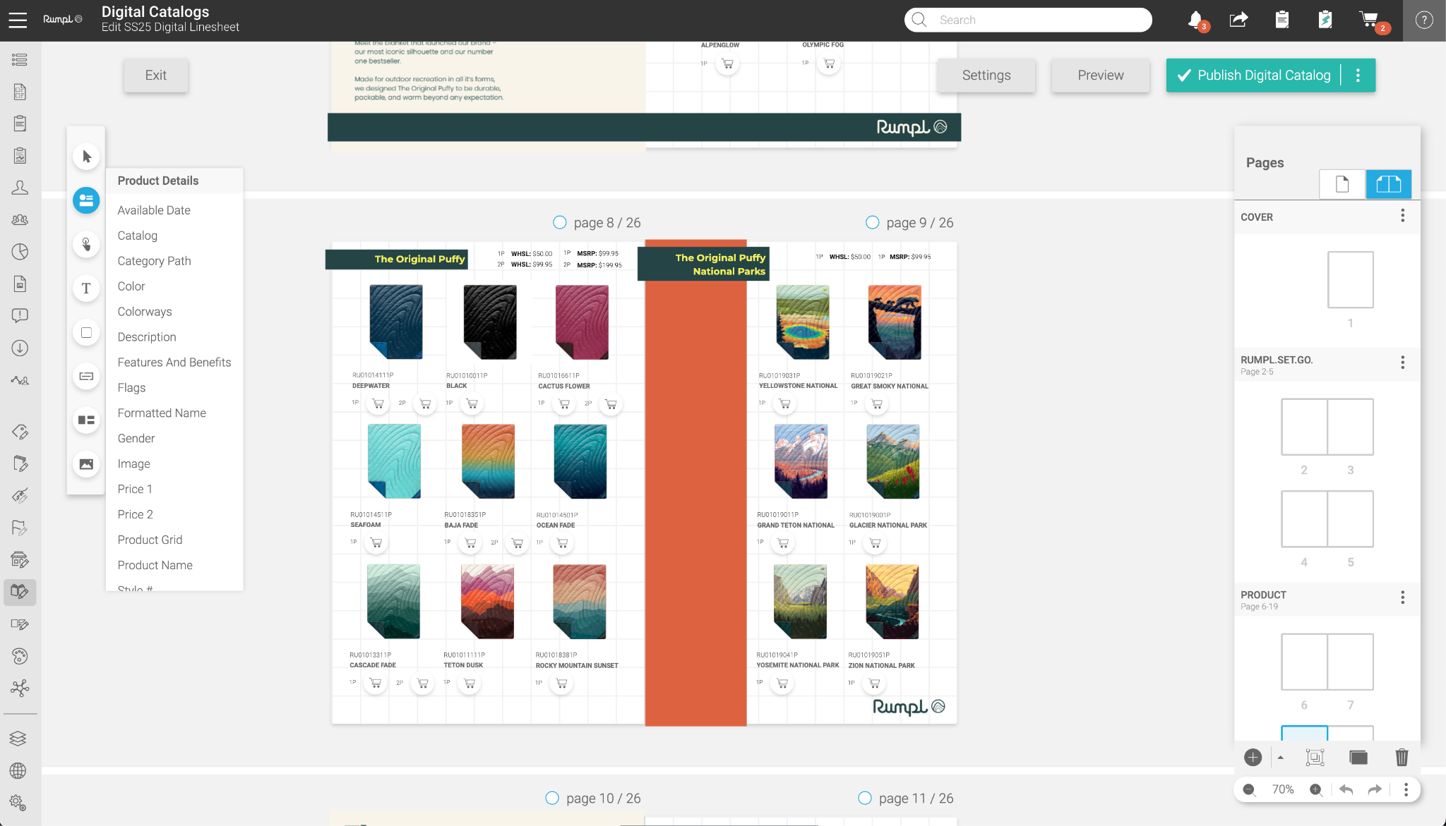Select the Text tool

point(86,289)
